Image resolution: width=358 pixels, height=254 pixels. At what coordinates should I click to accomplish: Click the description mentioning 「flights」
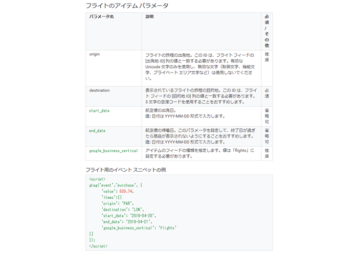(200, 153)
